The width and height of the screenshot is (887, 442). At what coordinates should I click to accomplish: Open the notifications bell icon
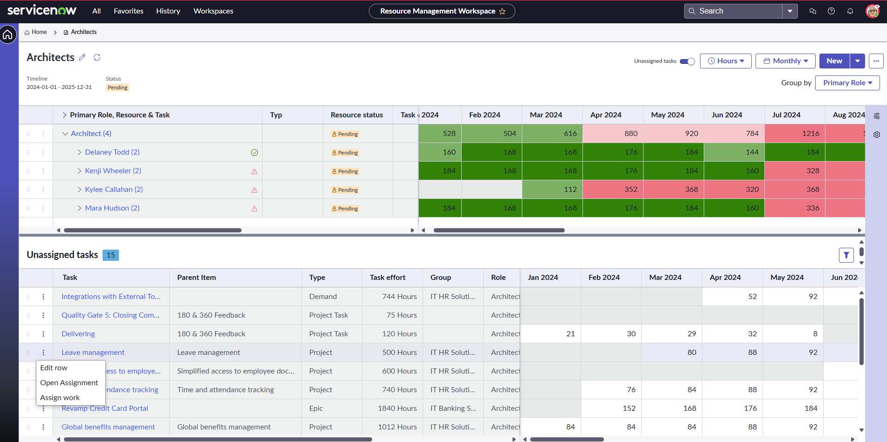[850, 11]
